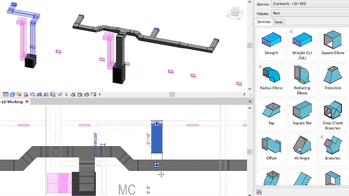
Task: Open the Palette dropdown showing Rect
Action: [310, 13]
